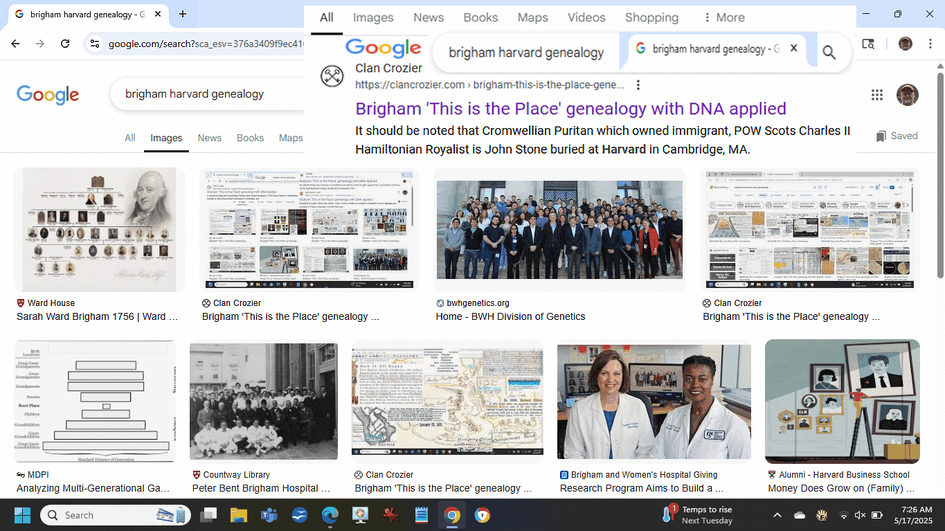Open the generation bar-chart thumbnail from MDPI
Screen dimensions: 945x531
[95, 402]
